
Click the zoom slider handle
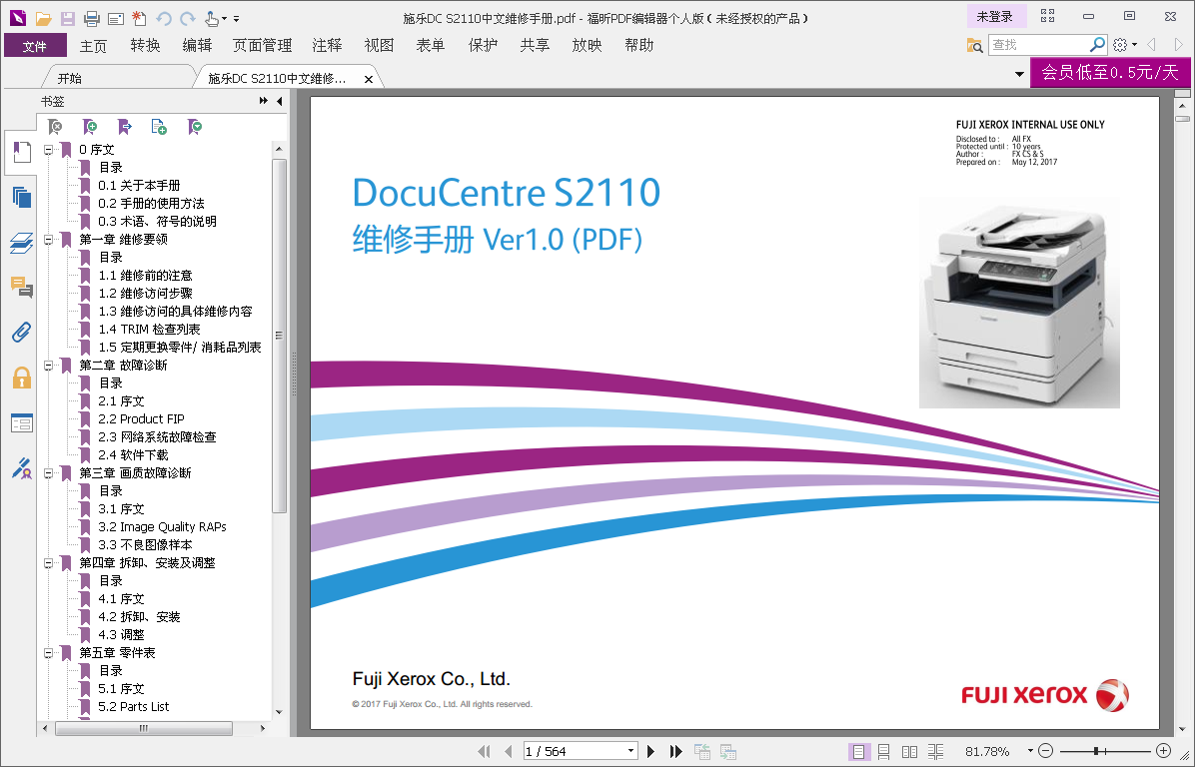[x=1096, y=751]
